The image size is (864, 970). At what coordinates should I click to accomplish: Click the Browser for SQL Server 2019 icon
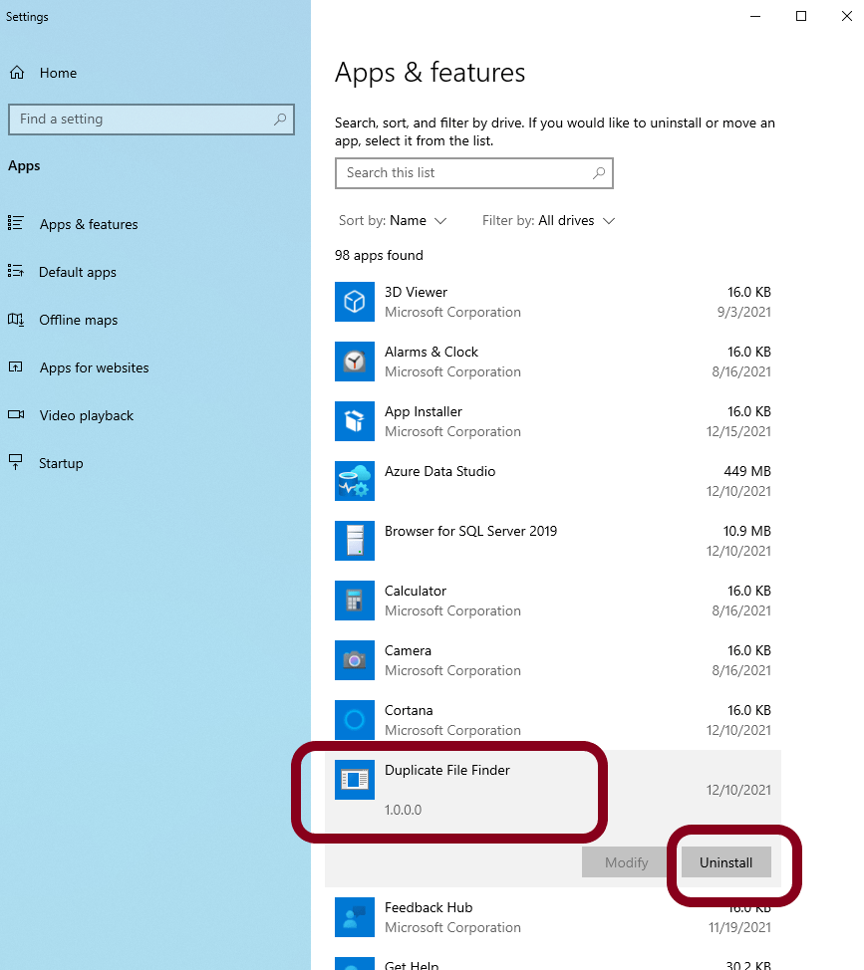pos(355,541)
